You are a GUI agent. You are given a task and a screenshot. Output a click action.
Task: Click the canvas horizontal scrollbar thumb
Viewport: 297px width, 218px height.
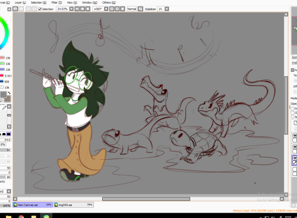click(x=146, y=199)
